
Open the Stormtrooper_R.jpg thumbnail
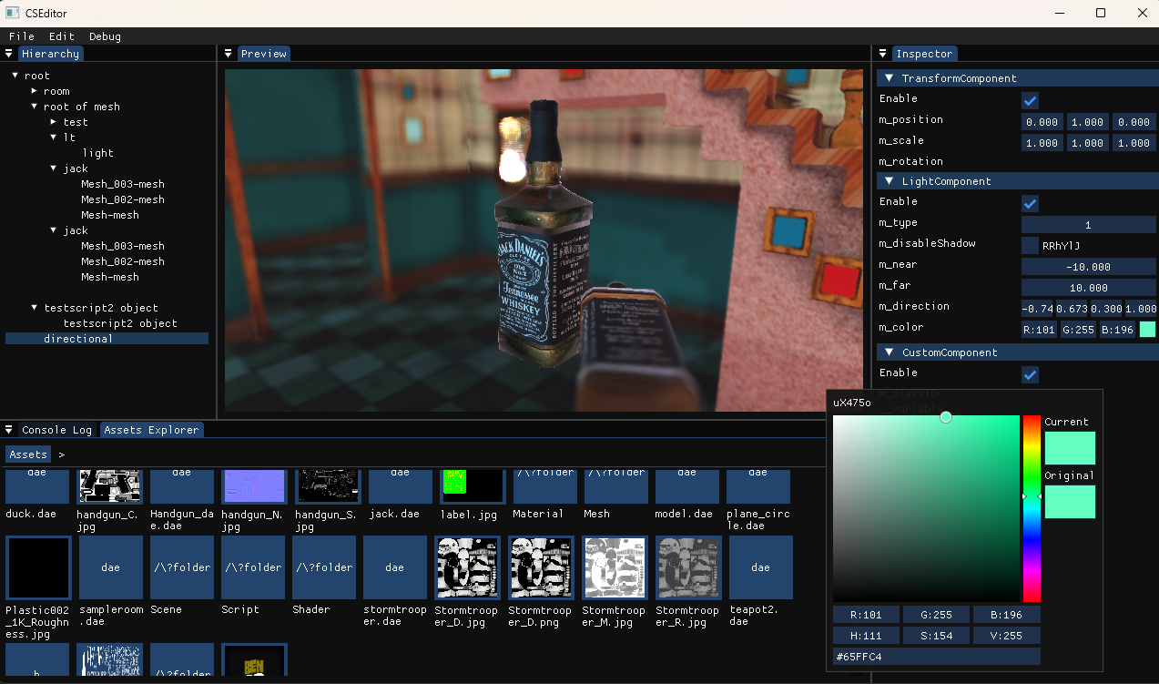click(x=689, y=567)
